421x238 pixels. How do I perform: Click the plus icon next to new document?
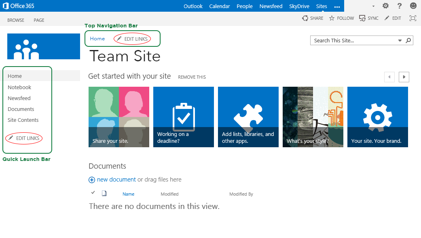point(92,180)
